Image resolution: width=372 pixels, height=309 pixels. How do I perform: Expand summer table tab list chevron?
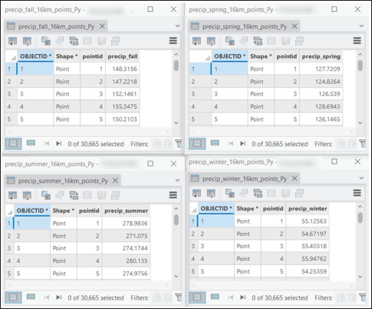click(177, 180)
